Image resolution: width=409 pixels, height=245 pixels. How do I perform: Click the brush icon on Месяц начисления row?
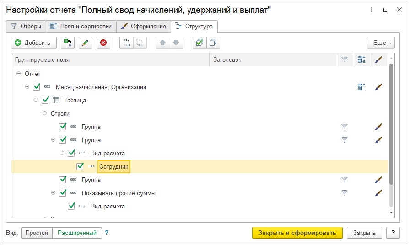point(378,87)
